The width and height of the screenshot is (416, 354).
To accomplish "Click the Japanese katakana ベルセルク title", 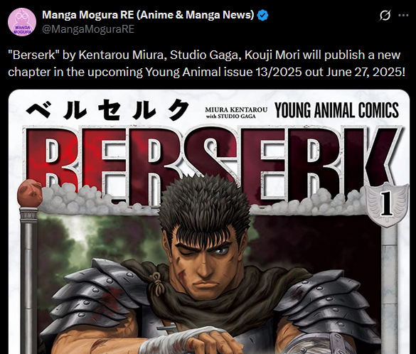I will point(107,109).
